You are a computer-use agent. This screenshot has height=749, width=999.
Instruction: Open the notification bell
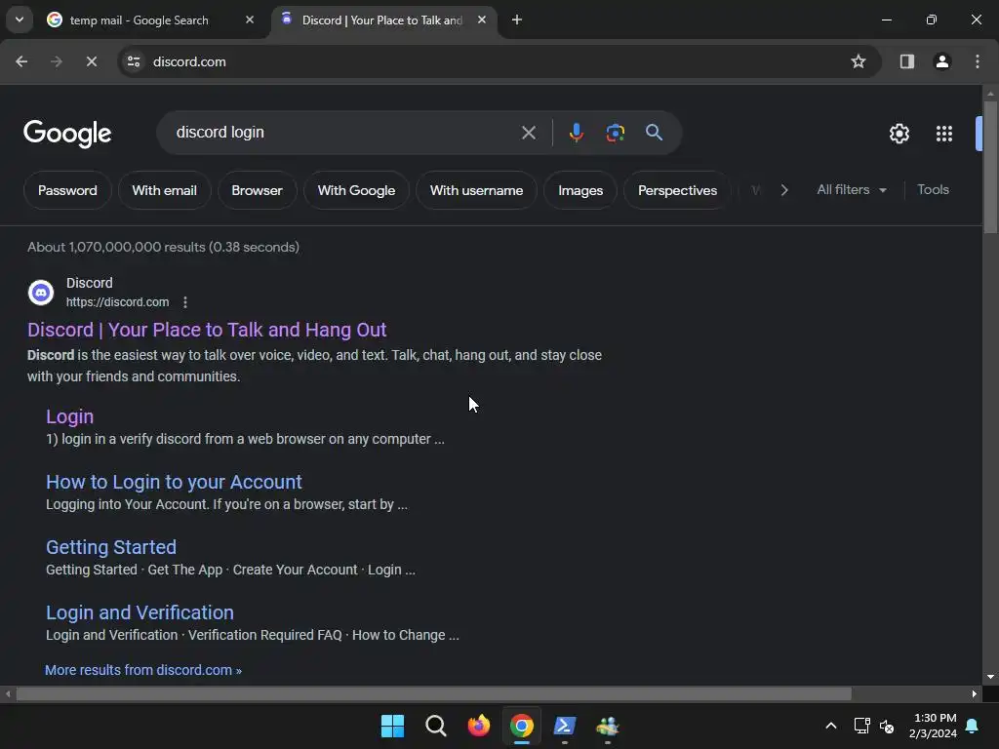(973, 726)
